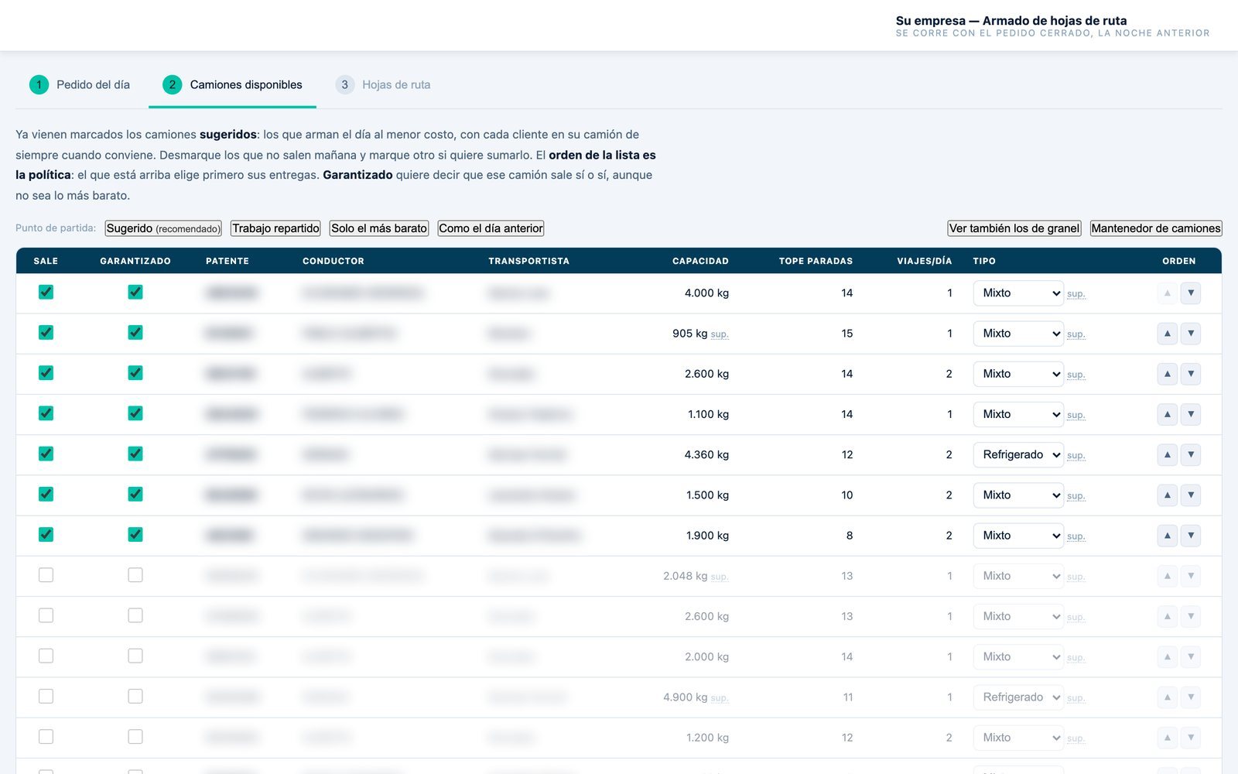Uncheck Garantizado for the 1.900 kg truck
1238x774 pixels.
pyautogui.click(x=135, y=534)
